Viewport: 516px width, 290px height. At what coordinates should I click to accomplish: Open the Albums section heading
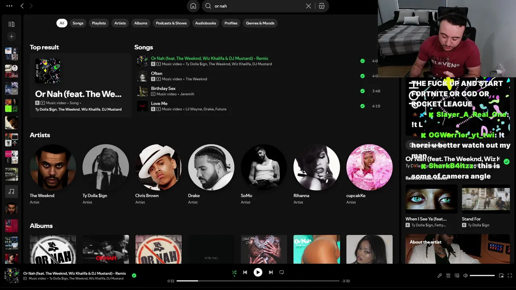click(41, 226)
